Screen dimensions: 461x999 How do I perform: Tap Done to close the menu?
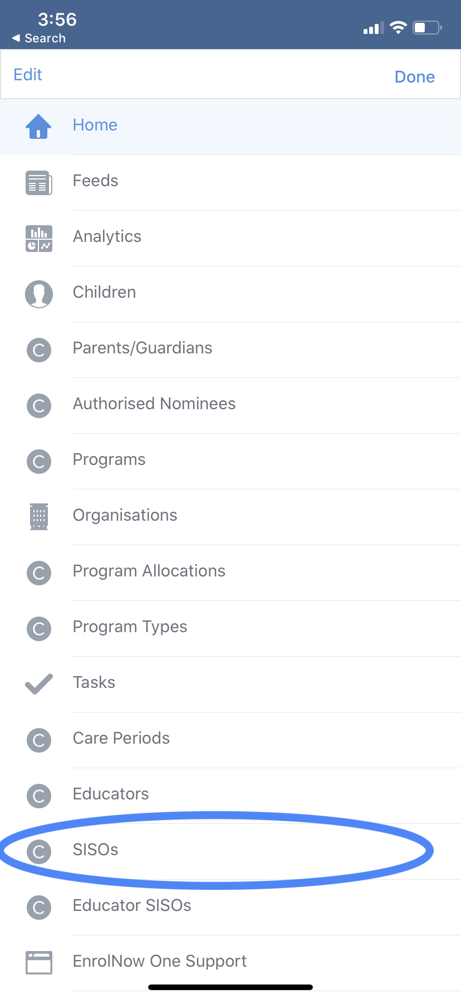[414, 77]
